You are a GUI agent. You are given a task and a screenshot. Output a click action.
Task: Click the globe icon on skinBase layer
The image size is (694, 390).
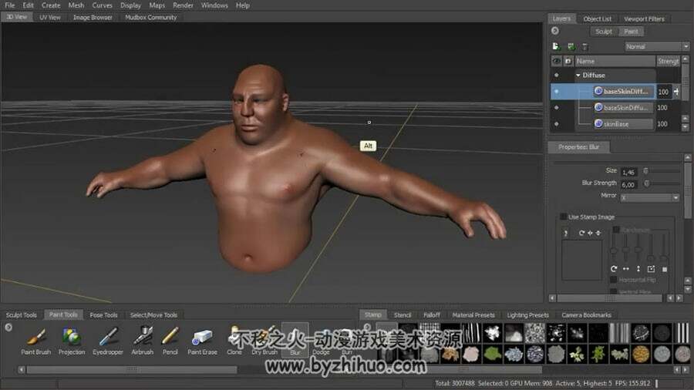pyautogui.click(x=598, y=124)
